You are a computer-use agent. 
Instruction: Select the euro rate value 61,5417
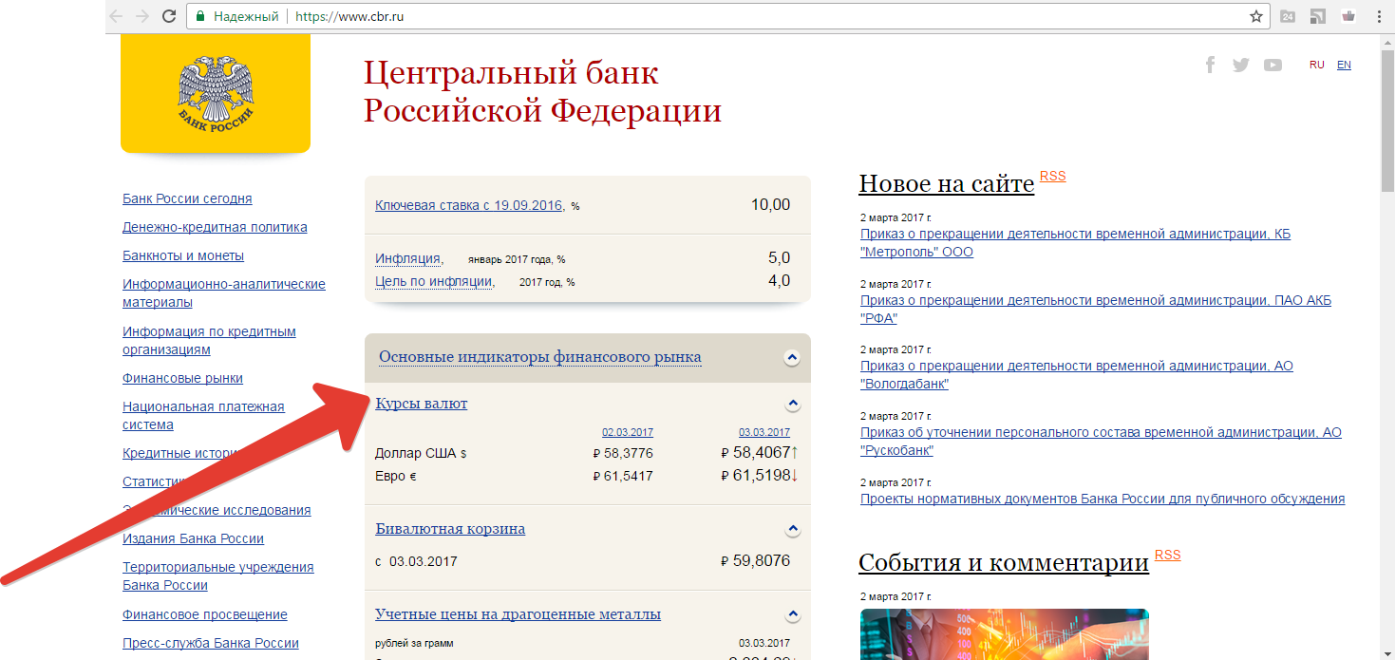coord(629,476)
